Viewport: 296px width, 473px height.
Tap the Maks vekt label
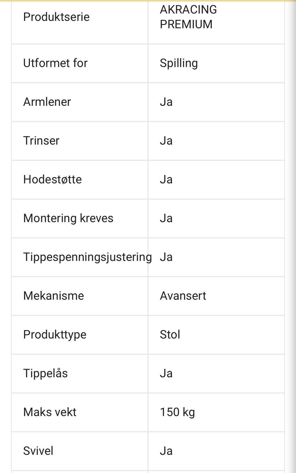pos(50,412)
